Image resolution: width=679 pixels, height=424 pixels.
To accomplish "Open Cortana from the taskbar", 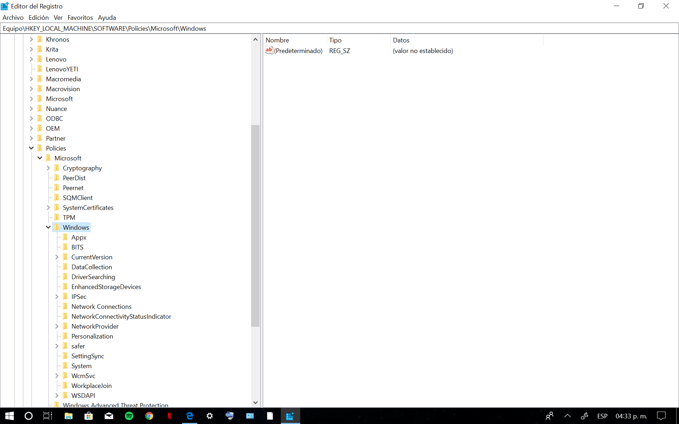I will (29, 416).
